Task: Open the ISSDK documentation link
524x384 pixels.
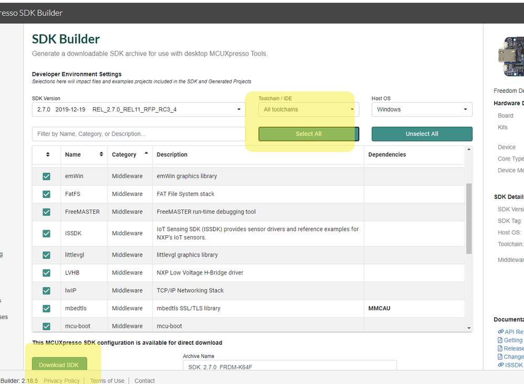Action: pyautogui.click(x=510, y=365)
